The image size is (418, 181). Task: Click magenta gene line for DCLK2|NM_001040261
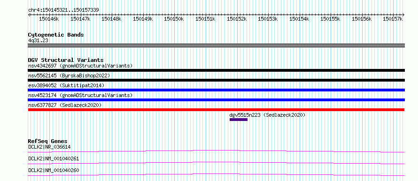[x=216, y=163]
